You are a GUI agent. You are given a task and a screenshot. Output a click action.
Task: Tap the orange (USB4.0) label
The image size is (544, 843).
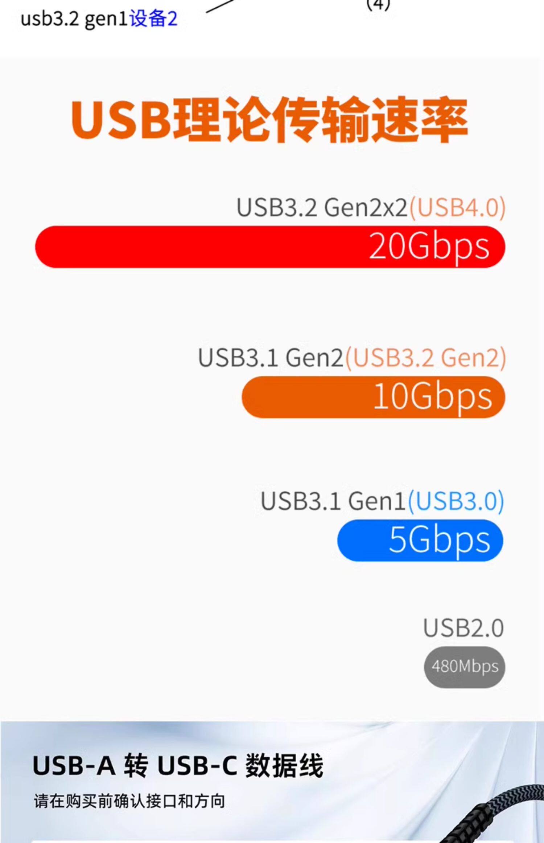click(x=457, y=208)
